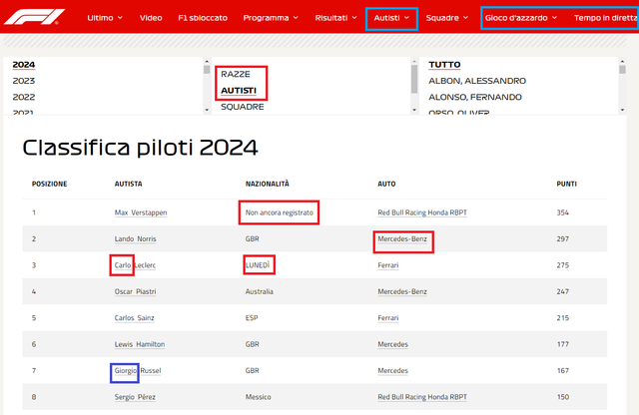This screenshot has height=415, width=639.
Task: Click the AUTO column header
Action: pos(386,185)
